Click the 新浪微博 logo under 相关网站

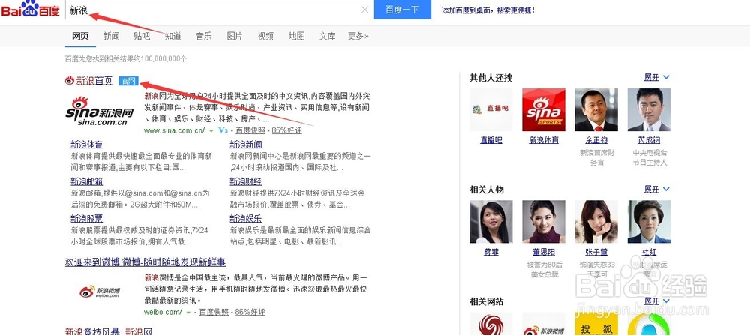(543, 324)
